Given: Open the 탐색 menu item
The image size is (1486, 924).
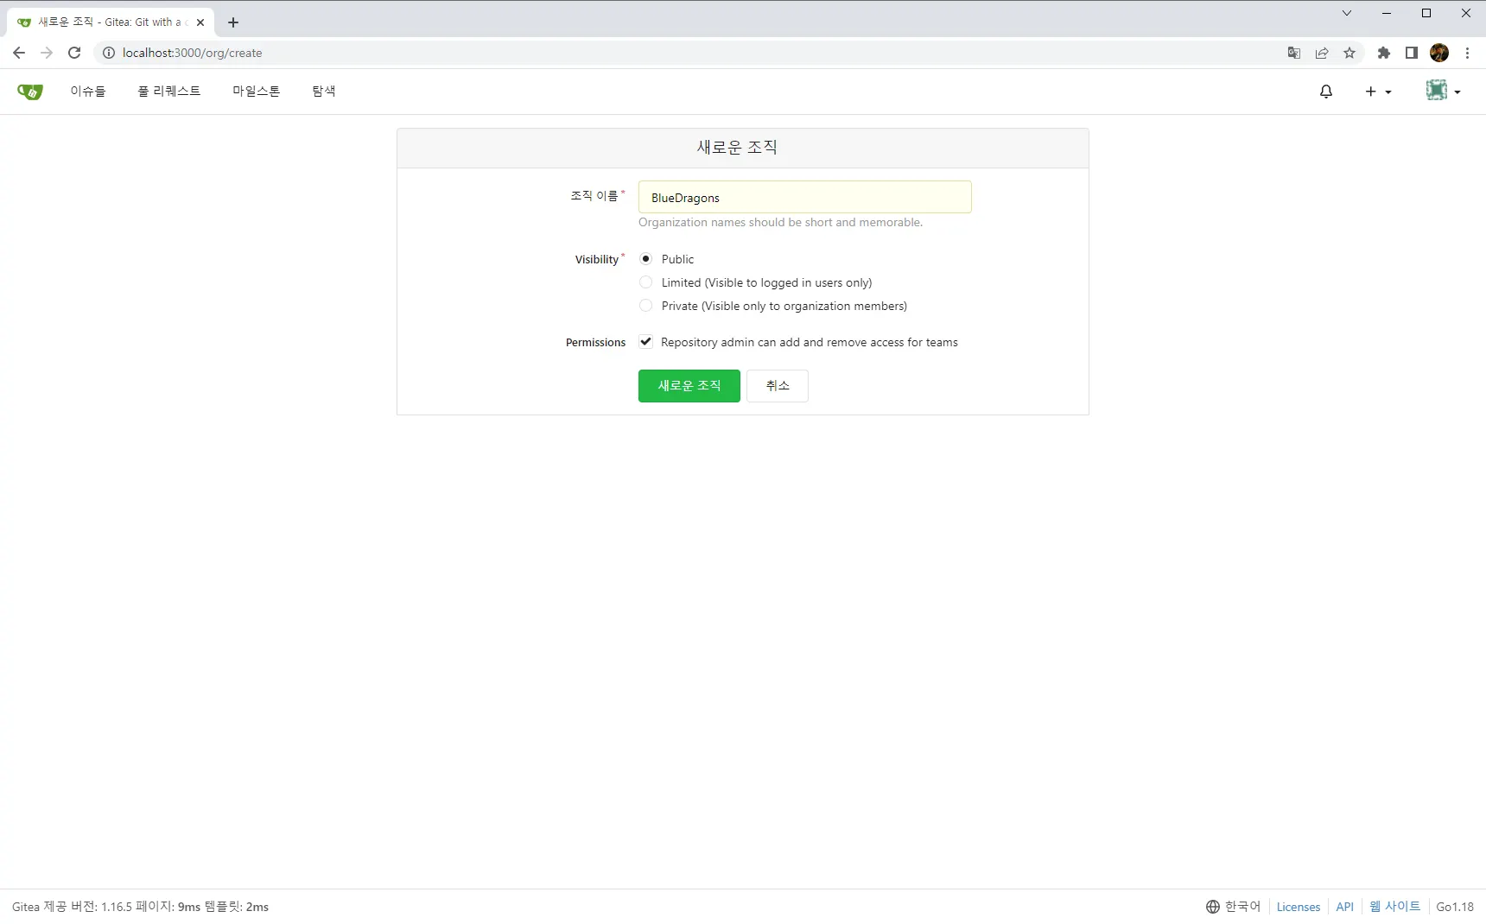Looking at the screenshot, I should click(324, 92).
